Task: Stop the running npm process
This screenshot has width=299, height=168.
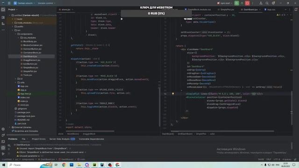Action: 247,3
